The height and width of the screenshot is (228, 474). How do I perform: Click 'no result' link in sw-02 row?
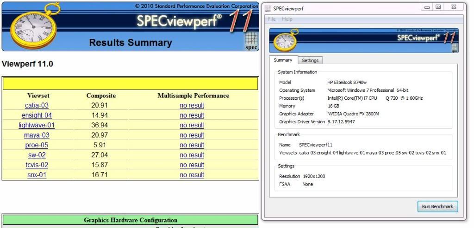192,155
